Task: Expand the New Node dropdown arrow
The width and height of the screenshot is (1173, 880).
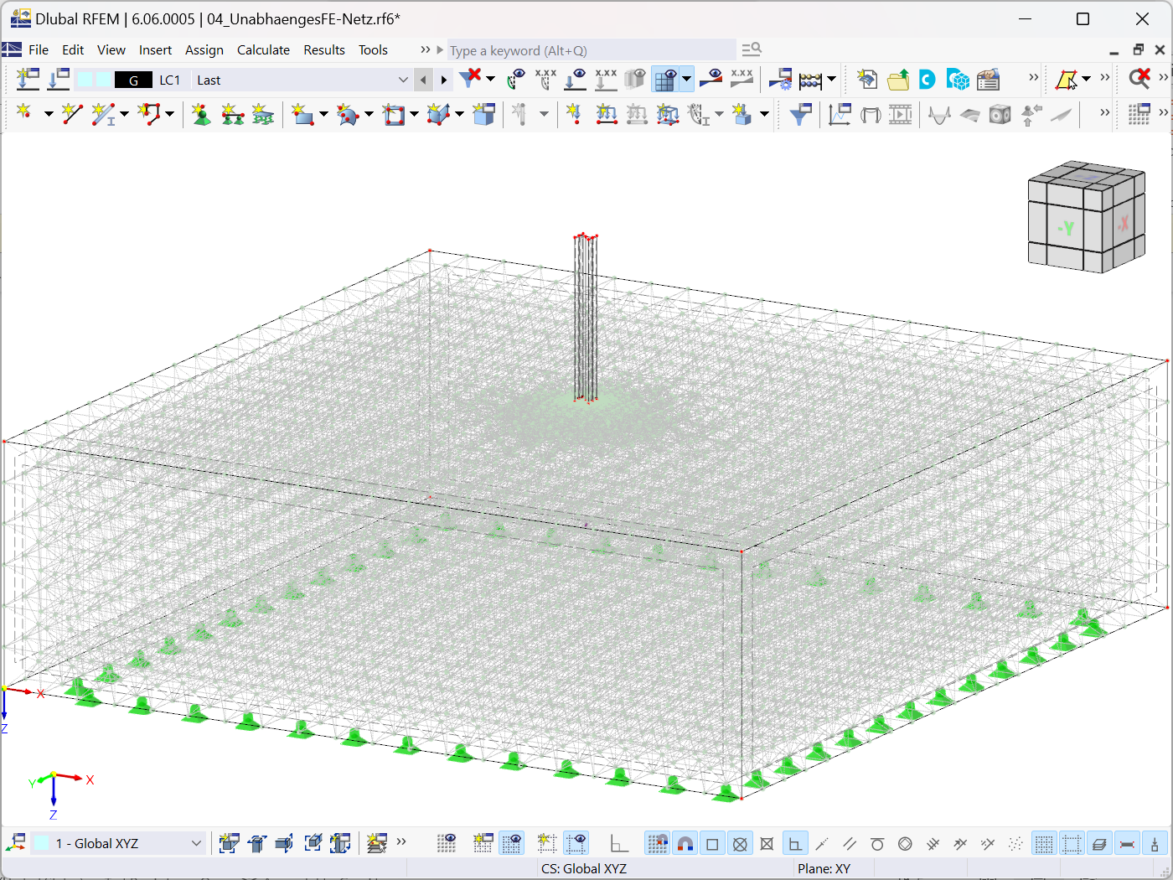Action: coord(48,113)
